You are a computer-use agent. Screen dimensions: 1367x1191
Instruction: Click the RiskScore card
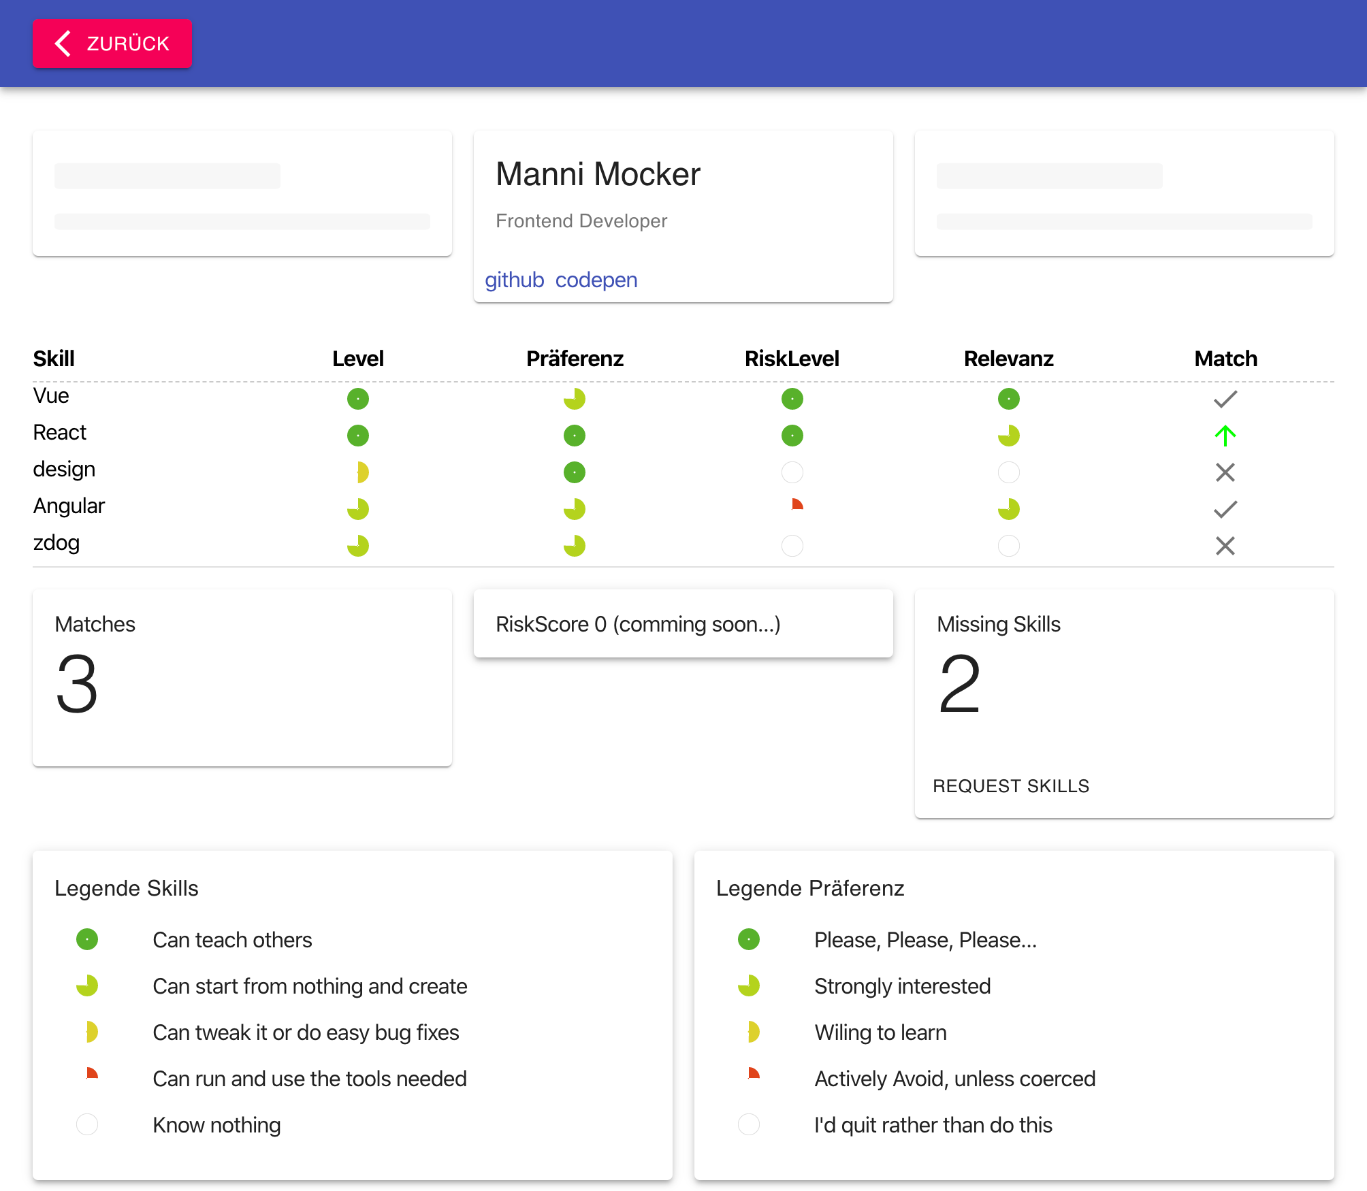pyautogui.click(x=683, y=624)
